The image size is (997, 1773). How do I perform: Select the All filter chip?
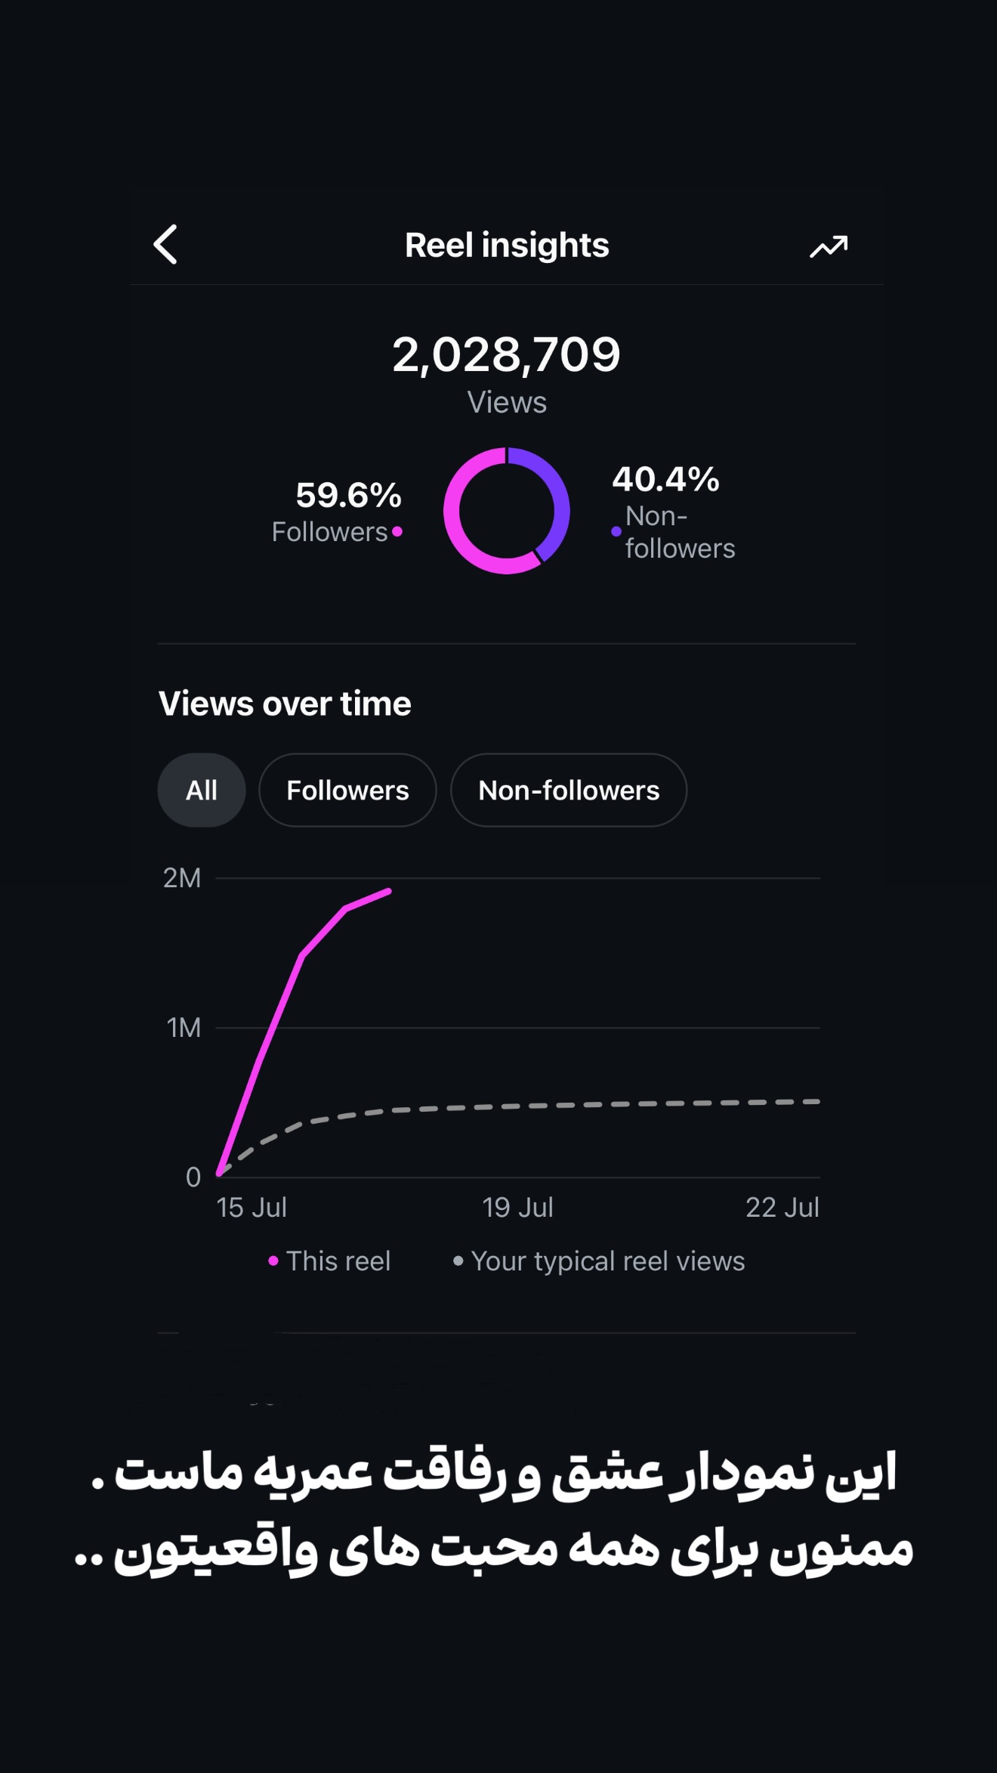tap(202, 790)
